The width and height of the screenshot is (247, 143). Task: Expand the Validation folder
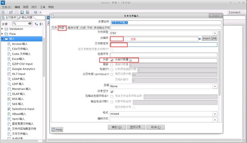pos(2,29)
